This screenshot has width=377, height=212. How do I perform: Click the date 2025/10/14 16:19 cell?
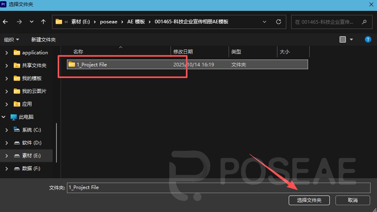point(194,65)
